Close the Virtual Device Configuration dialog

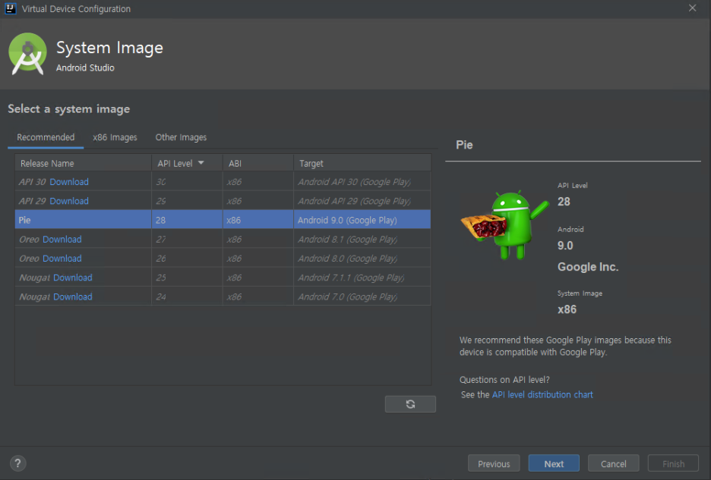692,8
